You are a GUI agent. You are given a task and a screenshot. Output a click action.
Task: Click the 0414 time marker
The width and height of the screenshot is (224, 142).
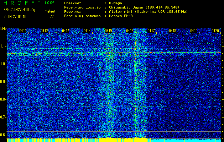pyautogui.click(x=87, y=31)
